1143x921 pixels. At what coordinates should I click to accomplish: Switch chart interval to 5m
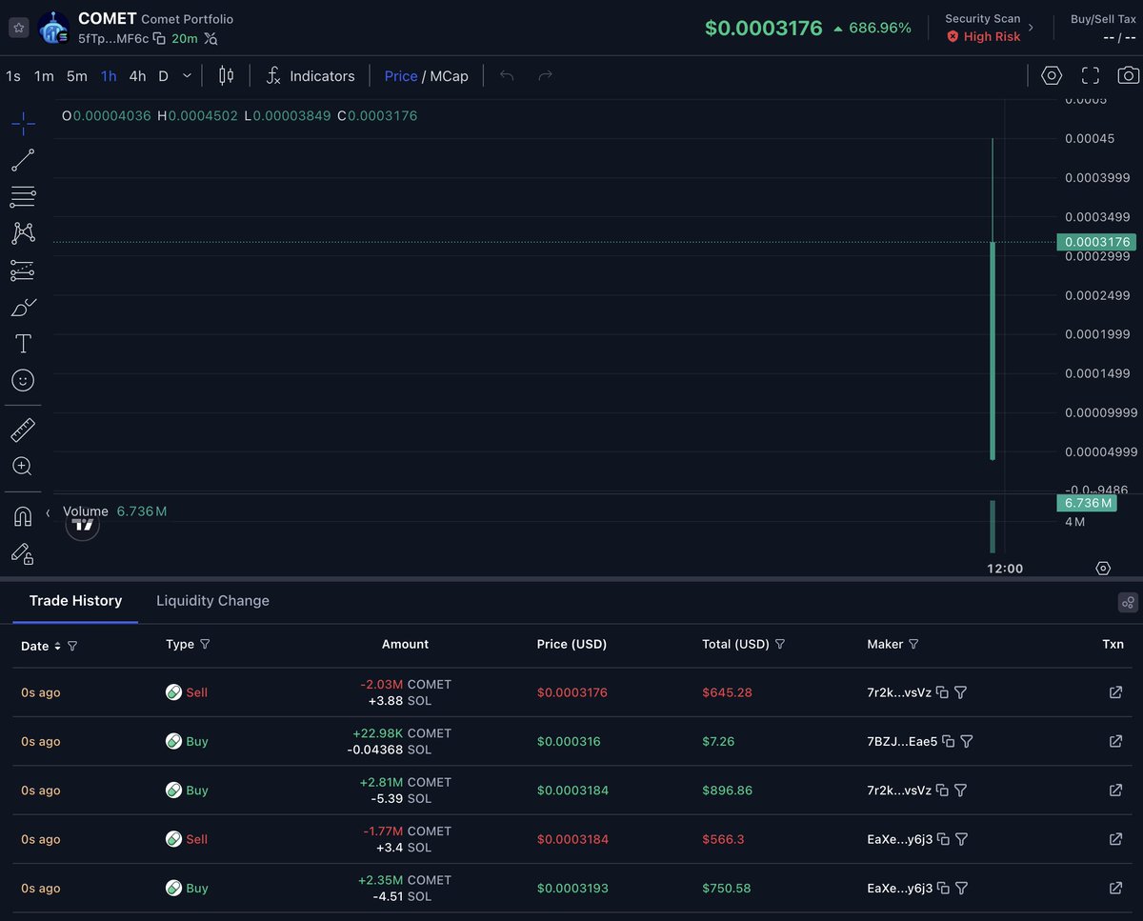pos(77,76)
